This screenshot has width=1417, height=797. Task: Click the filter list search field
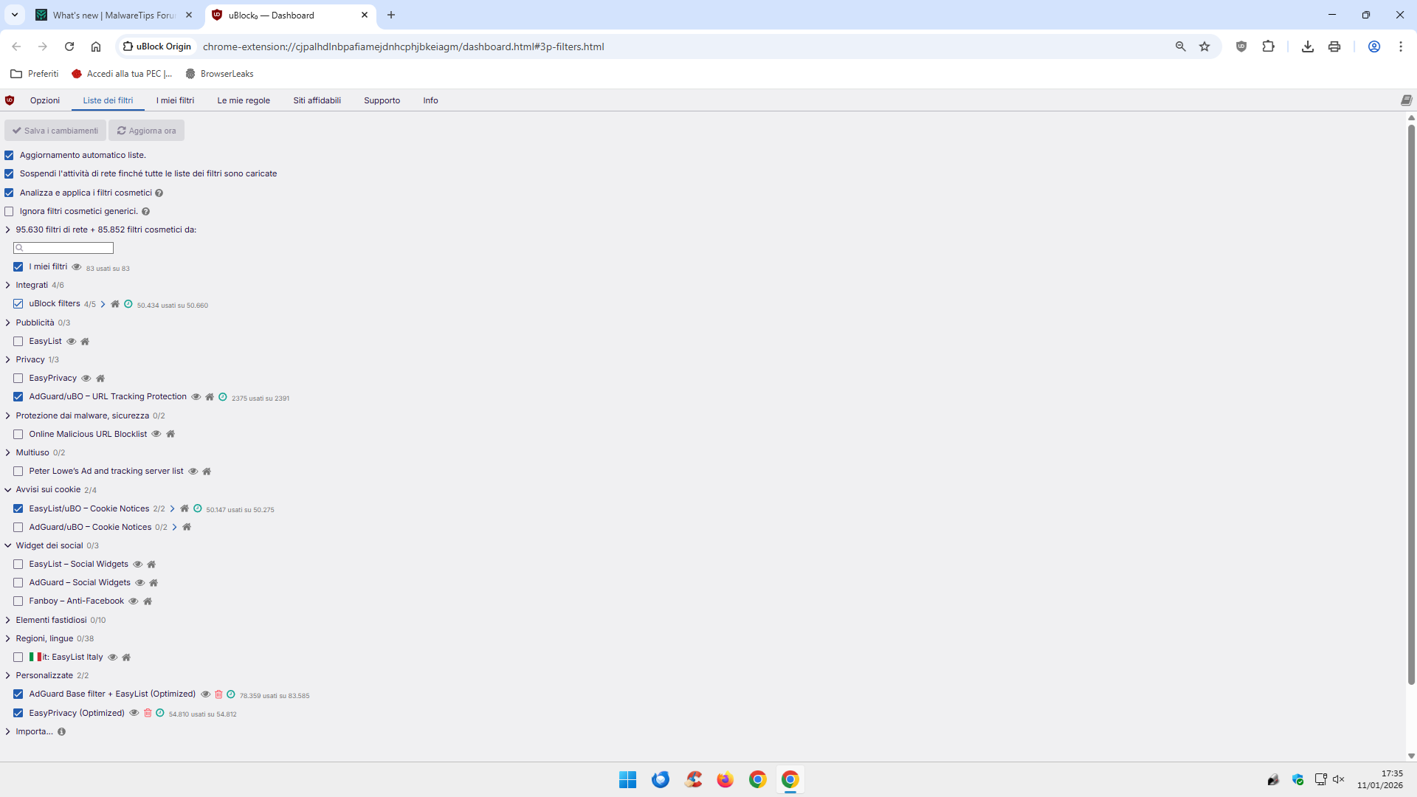(x=63, y=248)
